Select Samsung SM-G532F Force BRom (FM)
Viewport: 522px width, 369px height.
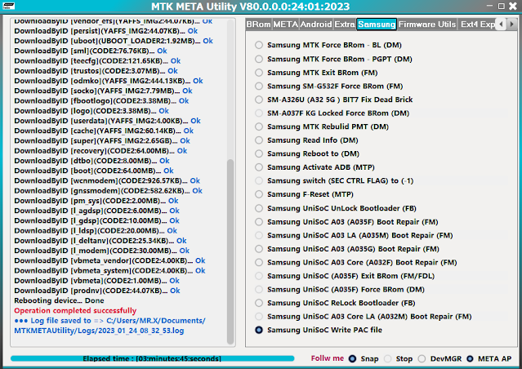[x=329, y=87]
